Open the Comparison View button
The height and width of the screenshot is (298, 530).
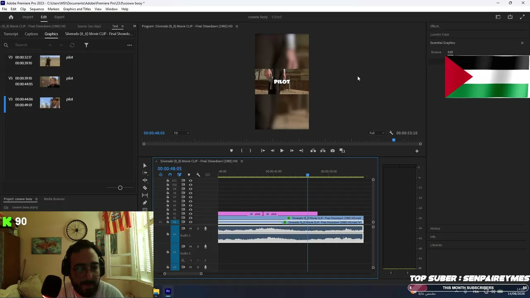pyautogui.click(x=342, y=151)
